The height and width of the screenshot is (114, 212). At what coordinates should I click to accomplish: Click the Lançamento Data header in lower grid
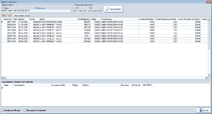[x=58, y=85]
